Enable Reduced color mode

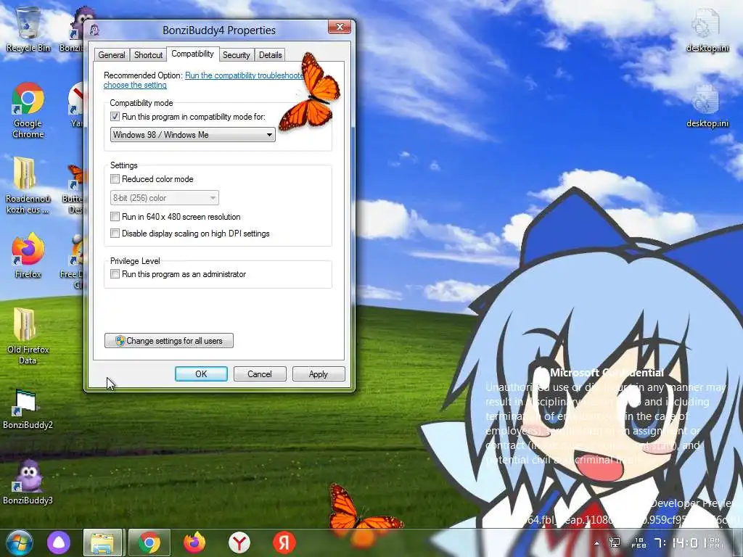point(115,179)
